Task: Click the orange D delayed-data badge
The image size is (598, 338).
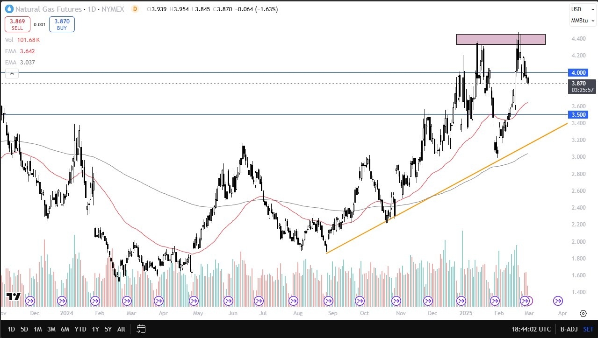Action: tap(135, 9)
